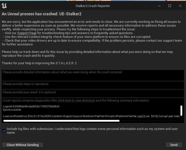
Task: Focus the steps to reproduce field
Action: click(x=93, y=85)
